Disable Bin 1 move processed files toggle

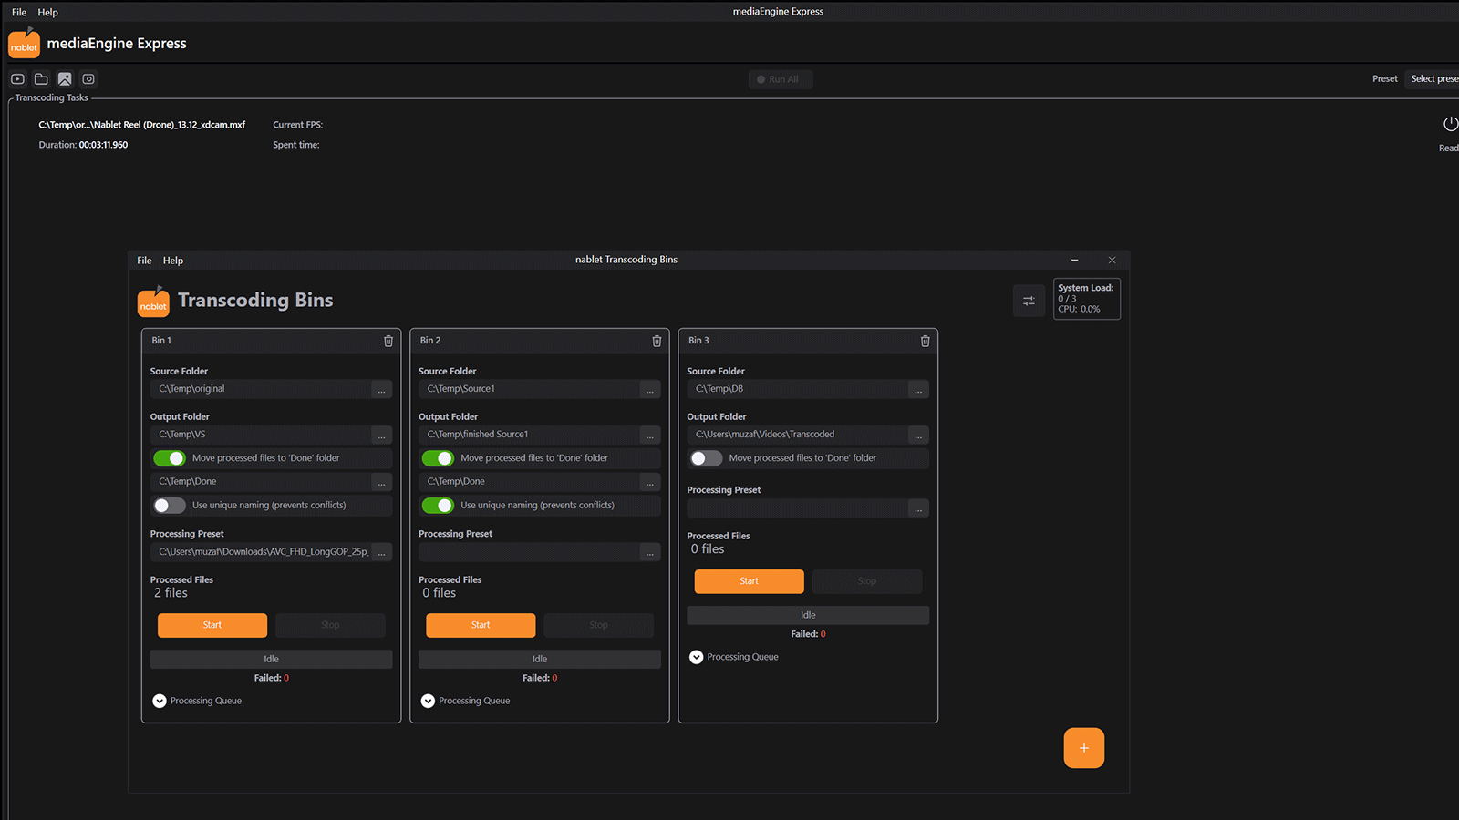tap(170, 458)
